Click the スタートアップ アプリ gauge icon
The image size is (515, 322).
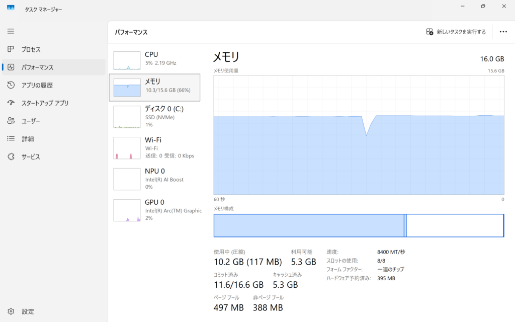tap(11, 103)
